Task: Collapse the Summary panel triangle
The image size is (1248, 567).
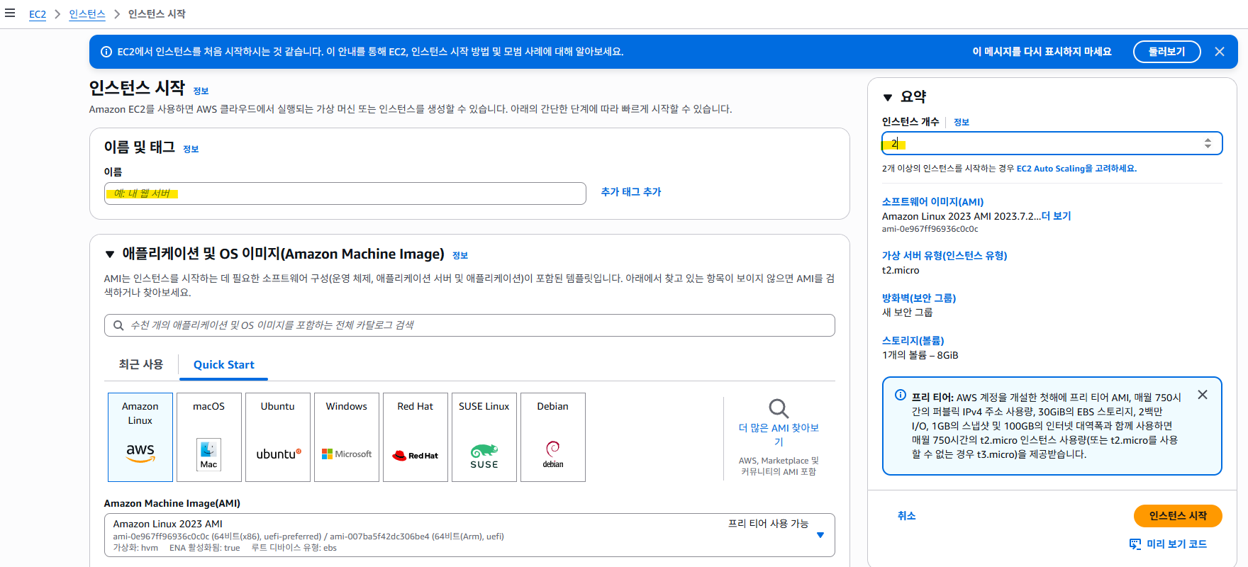Action: tap(888, 98)
